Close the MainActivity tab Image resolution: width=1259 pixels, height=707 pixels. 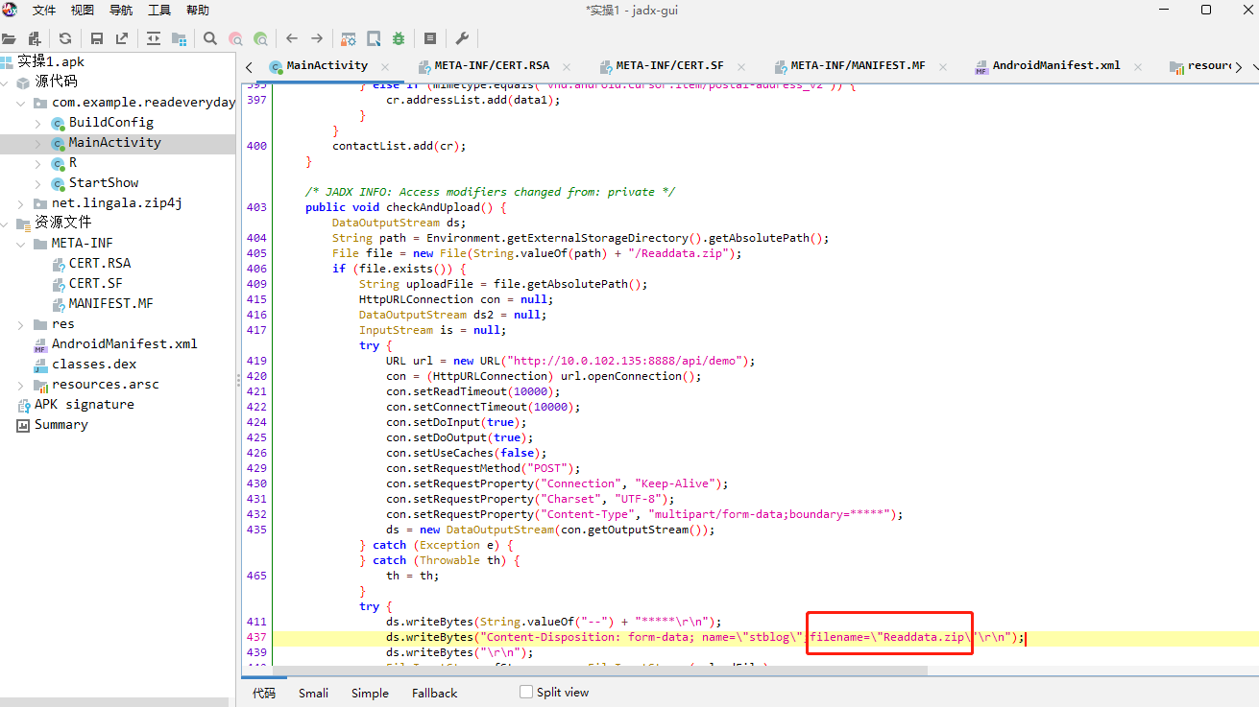coord(385,66)
